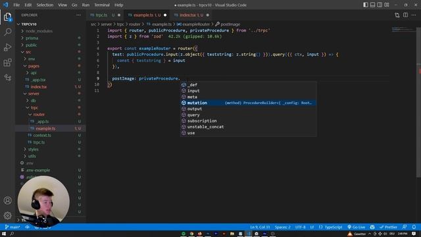Screen dimensions: 421x237
Task: Click LF end-of-line indicator
Action: [x=312, y=227]
